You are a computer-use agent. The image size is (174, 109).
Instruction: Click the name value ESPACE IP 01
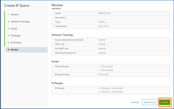tap(105, 13)
